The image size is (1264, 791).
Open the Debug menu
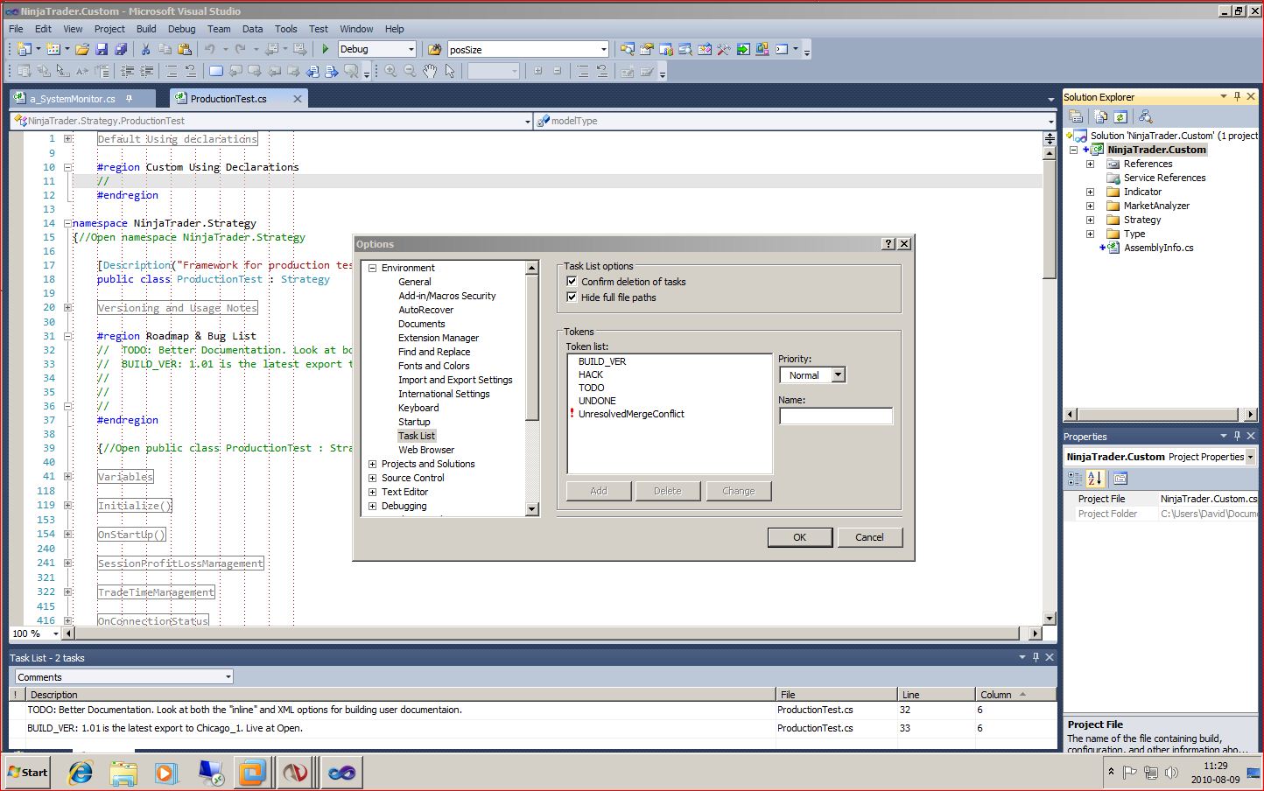[x=181, y=29]
